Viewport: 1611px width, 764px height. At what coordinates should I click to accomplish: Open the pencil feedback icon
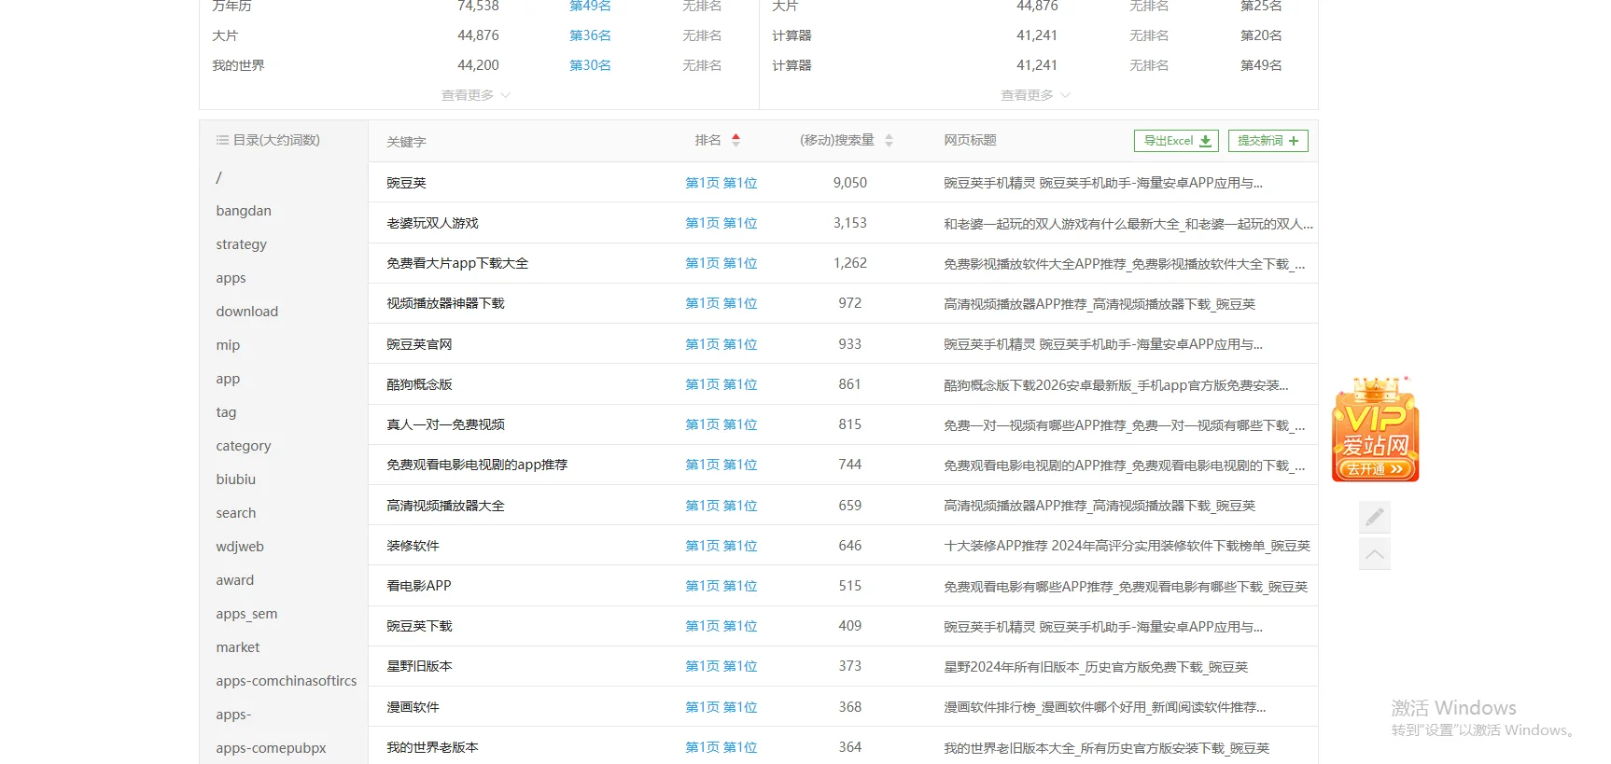click(1375, 517)
